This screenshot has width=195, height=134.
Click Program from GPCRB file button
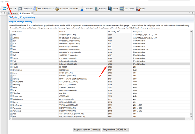(115, 130)
